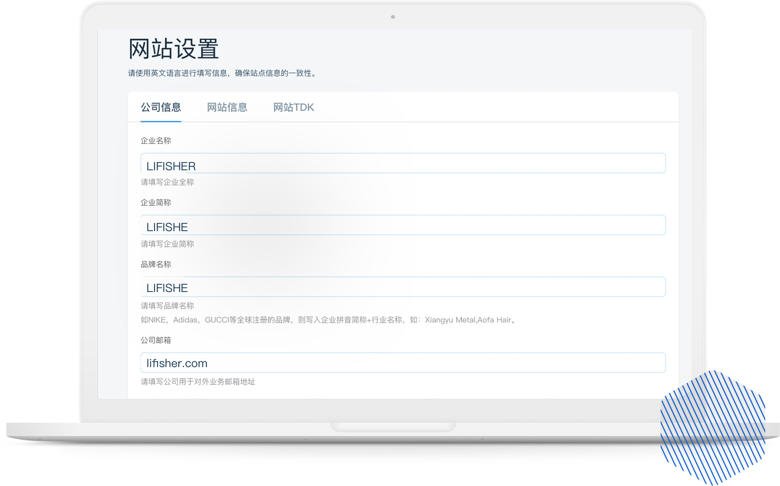Click the 企业名称 field containing LIFISHER
780x486 pixels.
(x=402, y=164)
